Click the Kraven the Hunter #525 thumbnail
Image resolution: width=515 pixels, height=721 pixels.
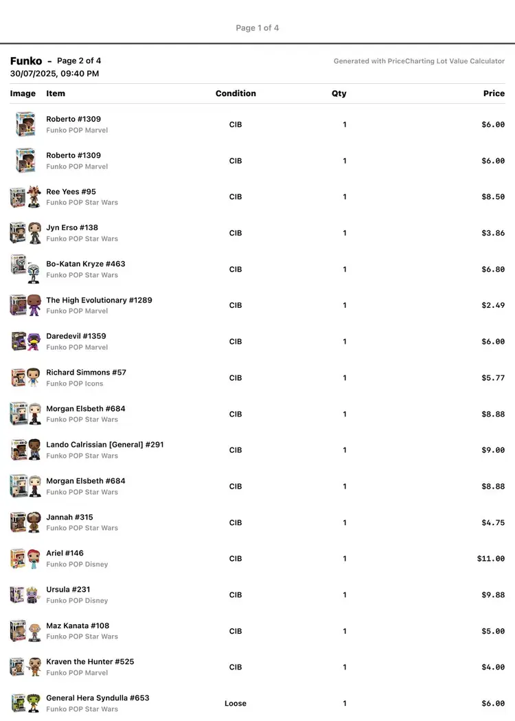pos(25,667)
